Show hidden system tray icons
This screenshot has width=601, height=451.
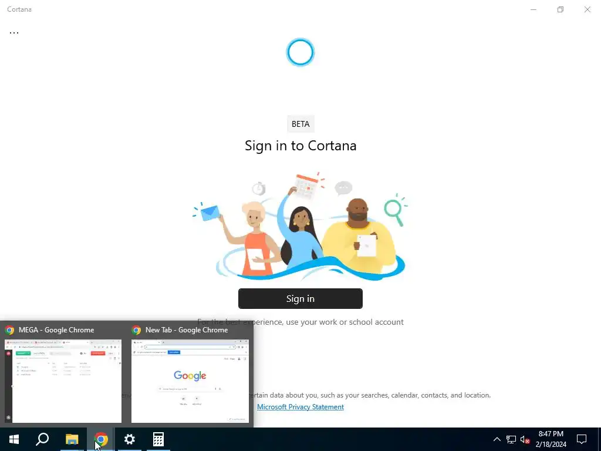497,439
